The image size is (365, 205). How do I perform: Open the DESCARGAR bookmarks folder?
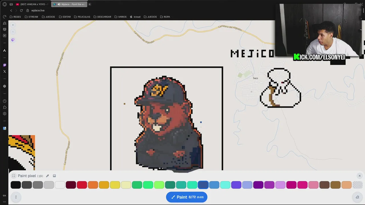[102, 17]
